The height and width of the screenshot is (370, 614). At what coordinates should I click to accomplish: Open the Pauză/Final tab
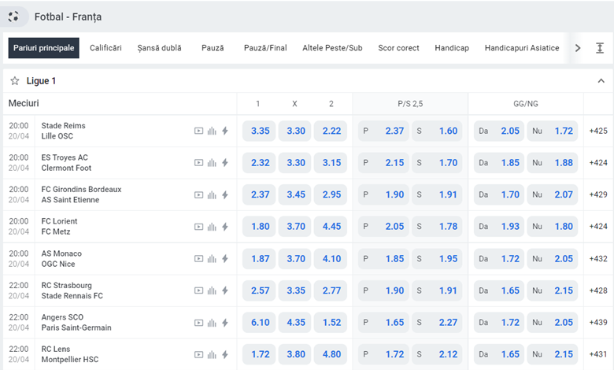(265, 48)
